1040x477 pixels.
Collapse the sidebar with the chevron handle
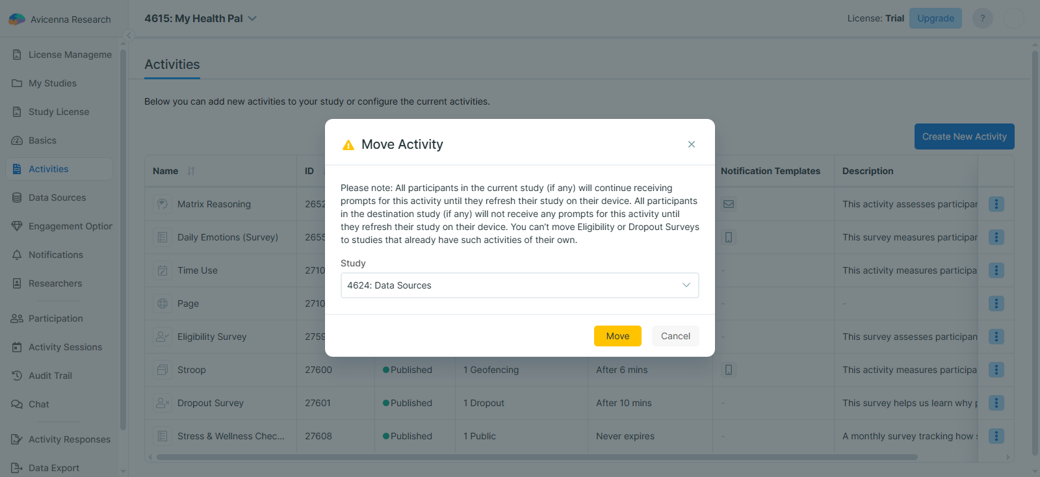(x=129, y=36)
